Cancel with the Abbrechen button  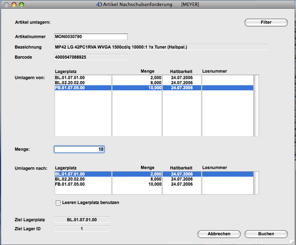click(219, 234)
